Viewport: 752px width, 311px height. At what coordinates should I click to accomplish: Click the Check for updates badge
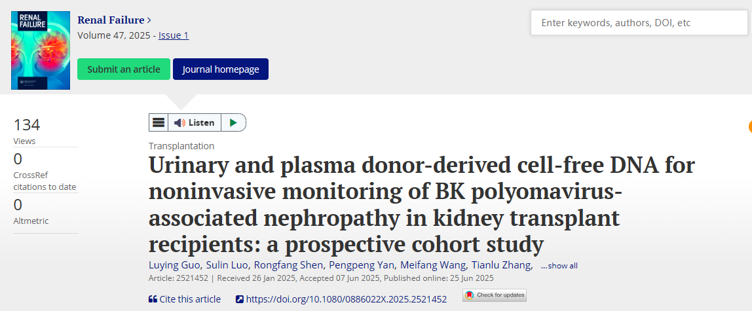pyautogui.click(x=494, y=295)
